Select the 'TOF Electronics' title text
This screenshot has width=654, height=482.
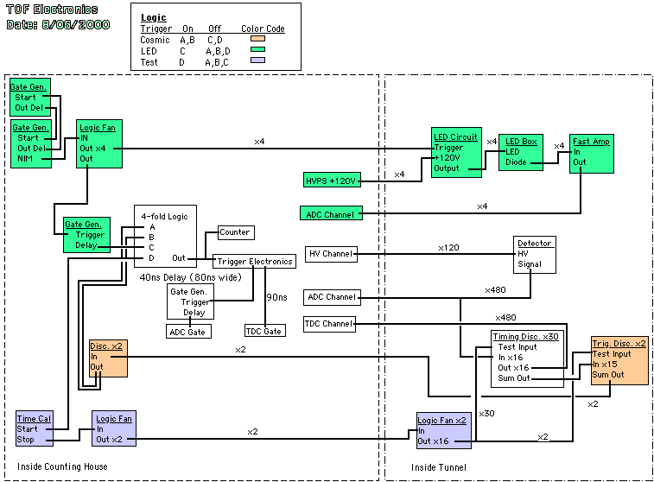52,10
